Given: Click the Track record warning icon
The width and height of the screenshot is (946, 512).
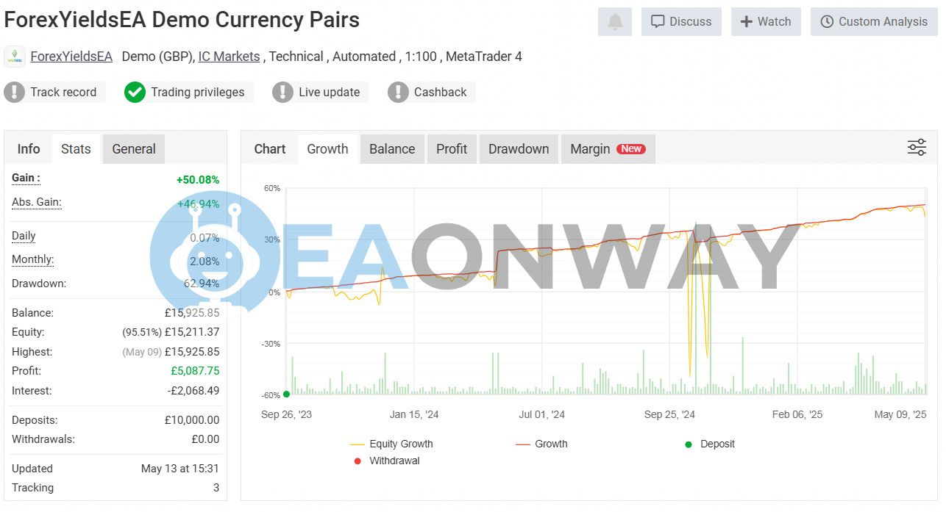Looking at the screenshot, I should pos(15,92).
